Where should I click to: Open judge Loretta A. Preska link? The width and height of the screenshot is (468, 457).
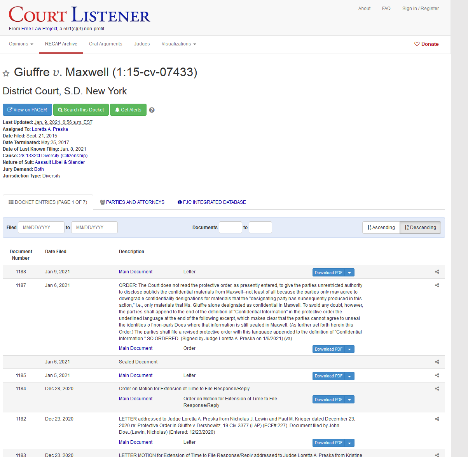point(50,129)
